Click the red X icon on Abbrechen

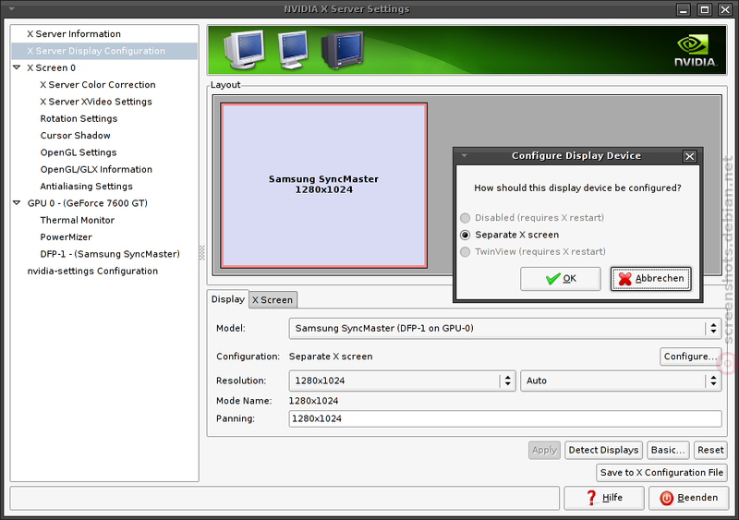click(x=625, y=279)
